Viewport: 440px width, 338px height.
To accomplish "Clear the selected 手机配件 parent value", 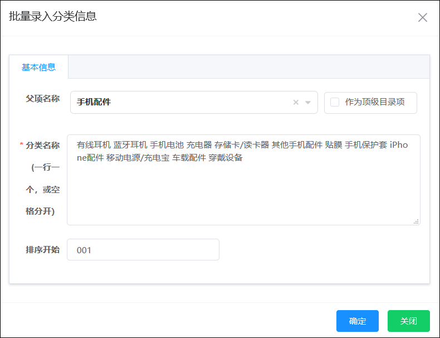I will tap(296, 102).
